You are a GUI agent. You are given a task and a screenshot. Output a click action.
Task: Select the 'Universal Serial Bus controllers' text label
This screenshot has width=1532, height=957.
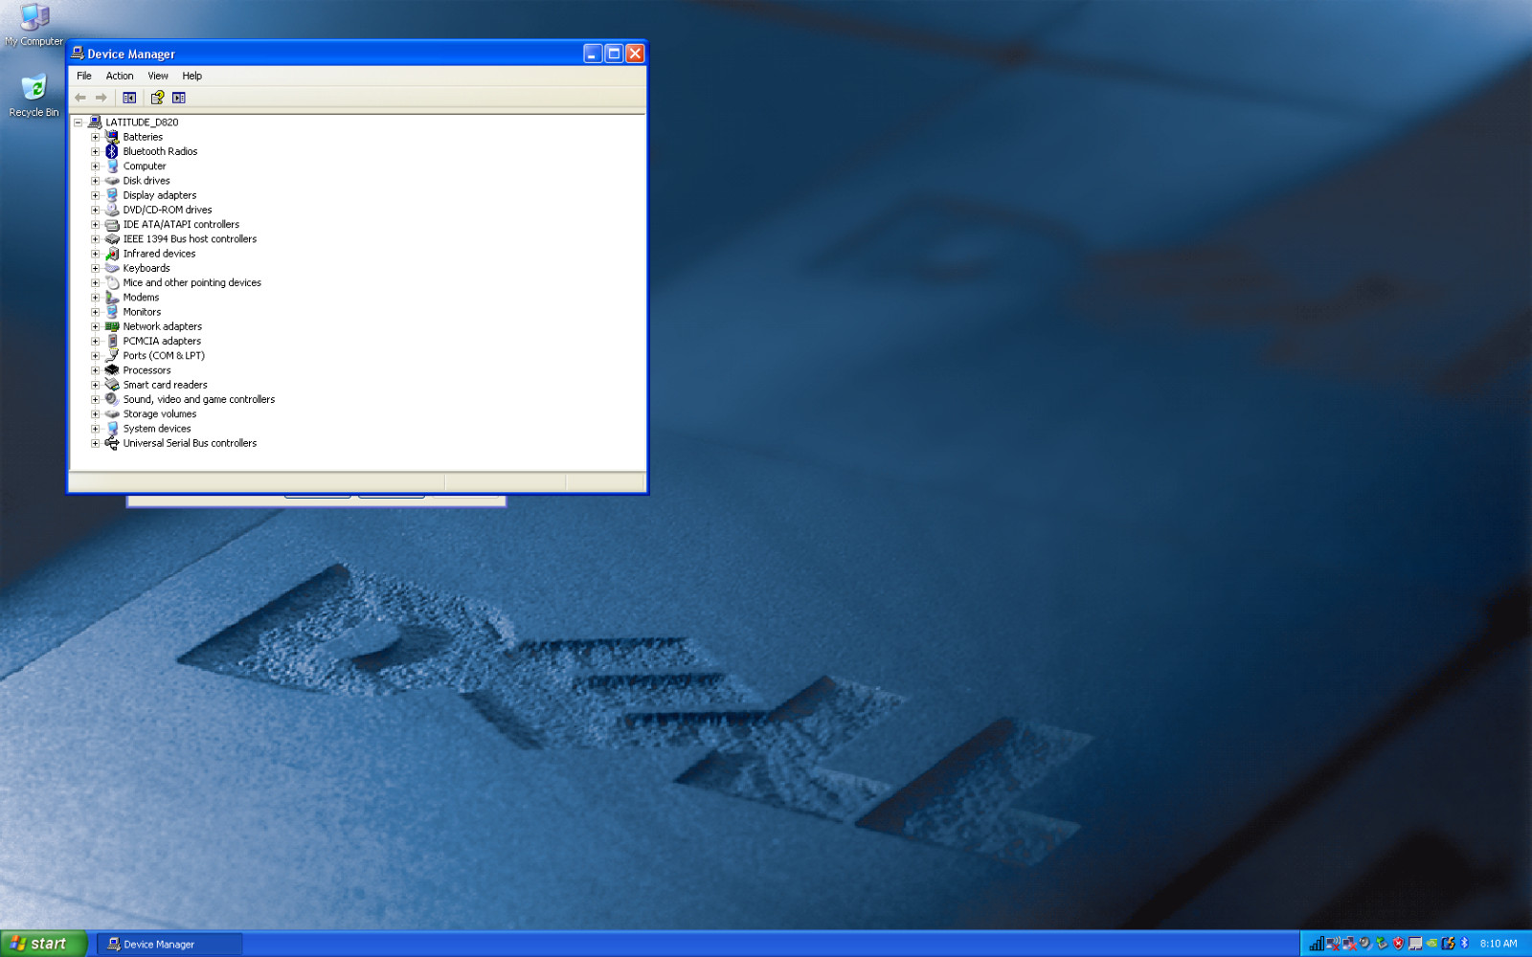point(190,443)
